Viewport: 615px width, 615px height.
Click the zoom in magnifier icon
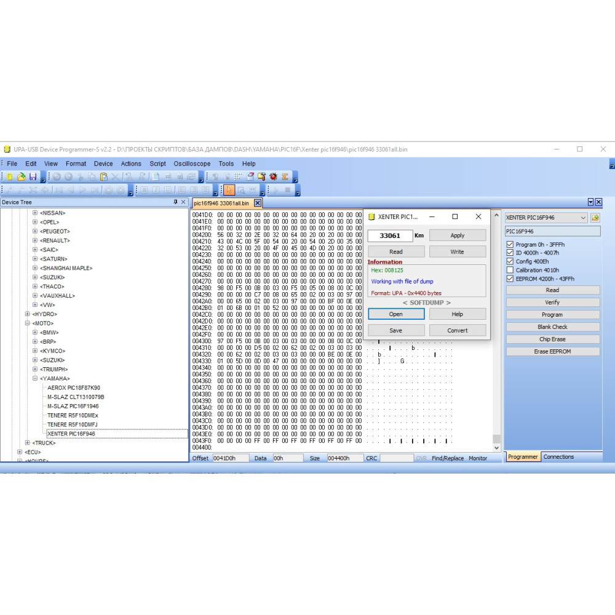point(10,190)
